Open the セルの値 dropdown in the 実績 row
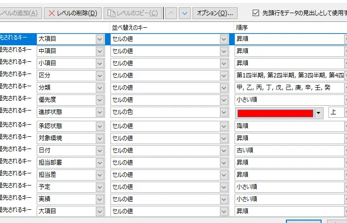 170,199
